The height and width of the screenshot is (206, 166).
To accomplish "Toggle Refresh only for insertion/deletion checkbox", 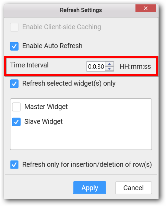I will [x=14, y=165].
